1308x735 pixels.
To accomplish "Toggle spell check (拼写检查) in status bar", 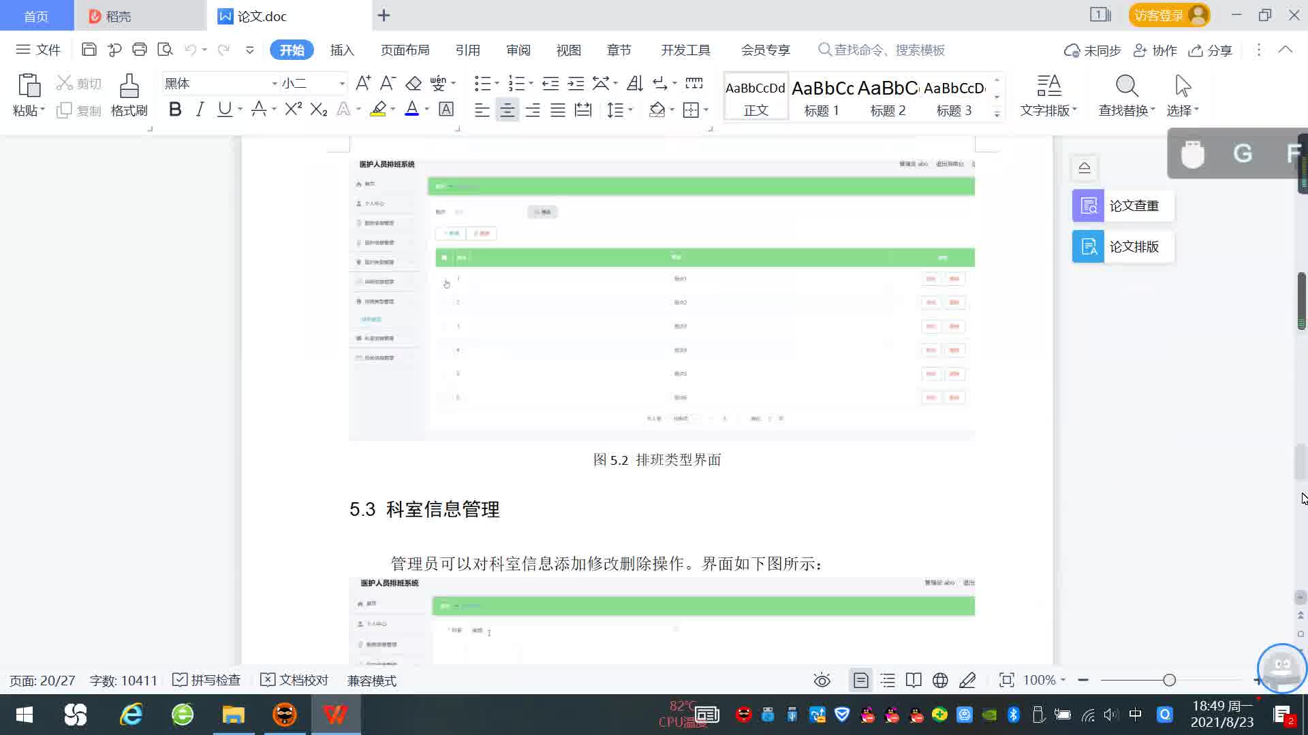I will [x=206, y=681].
